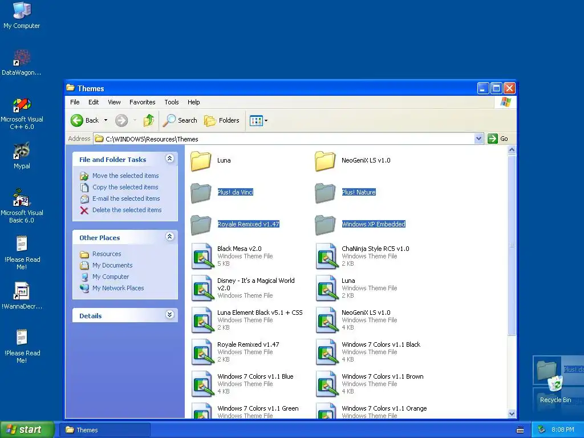The height and width of the screenshot is (438, 584).
Task: Select the DataWagon... desktop shortcut
Action: pyautogui.click(x=22, y=62)
